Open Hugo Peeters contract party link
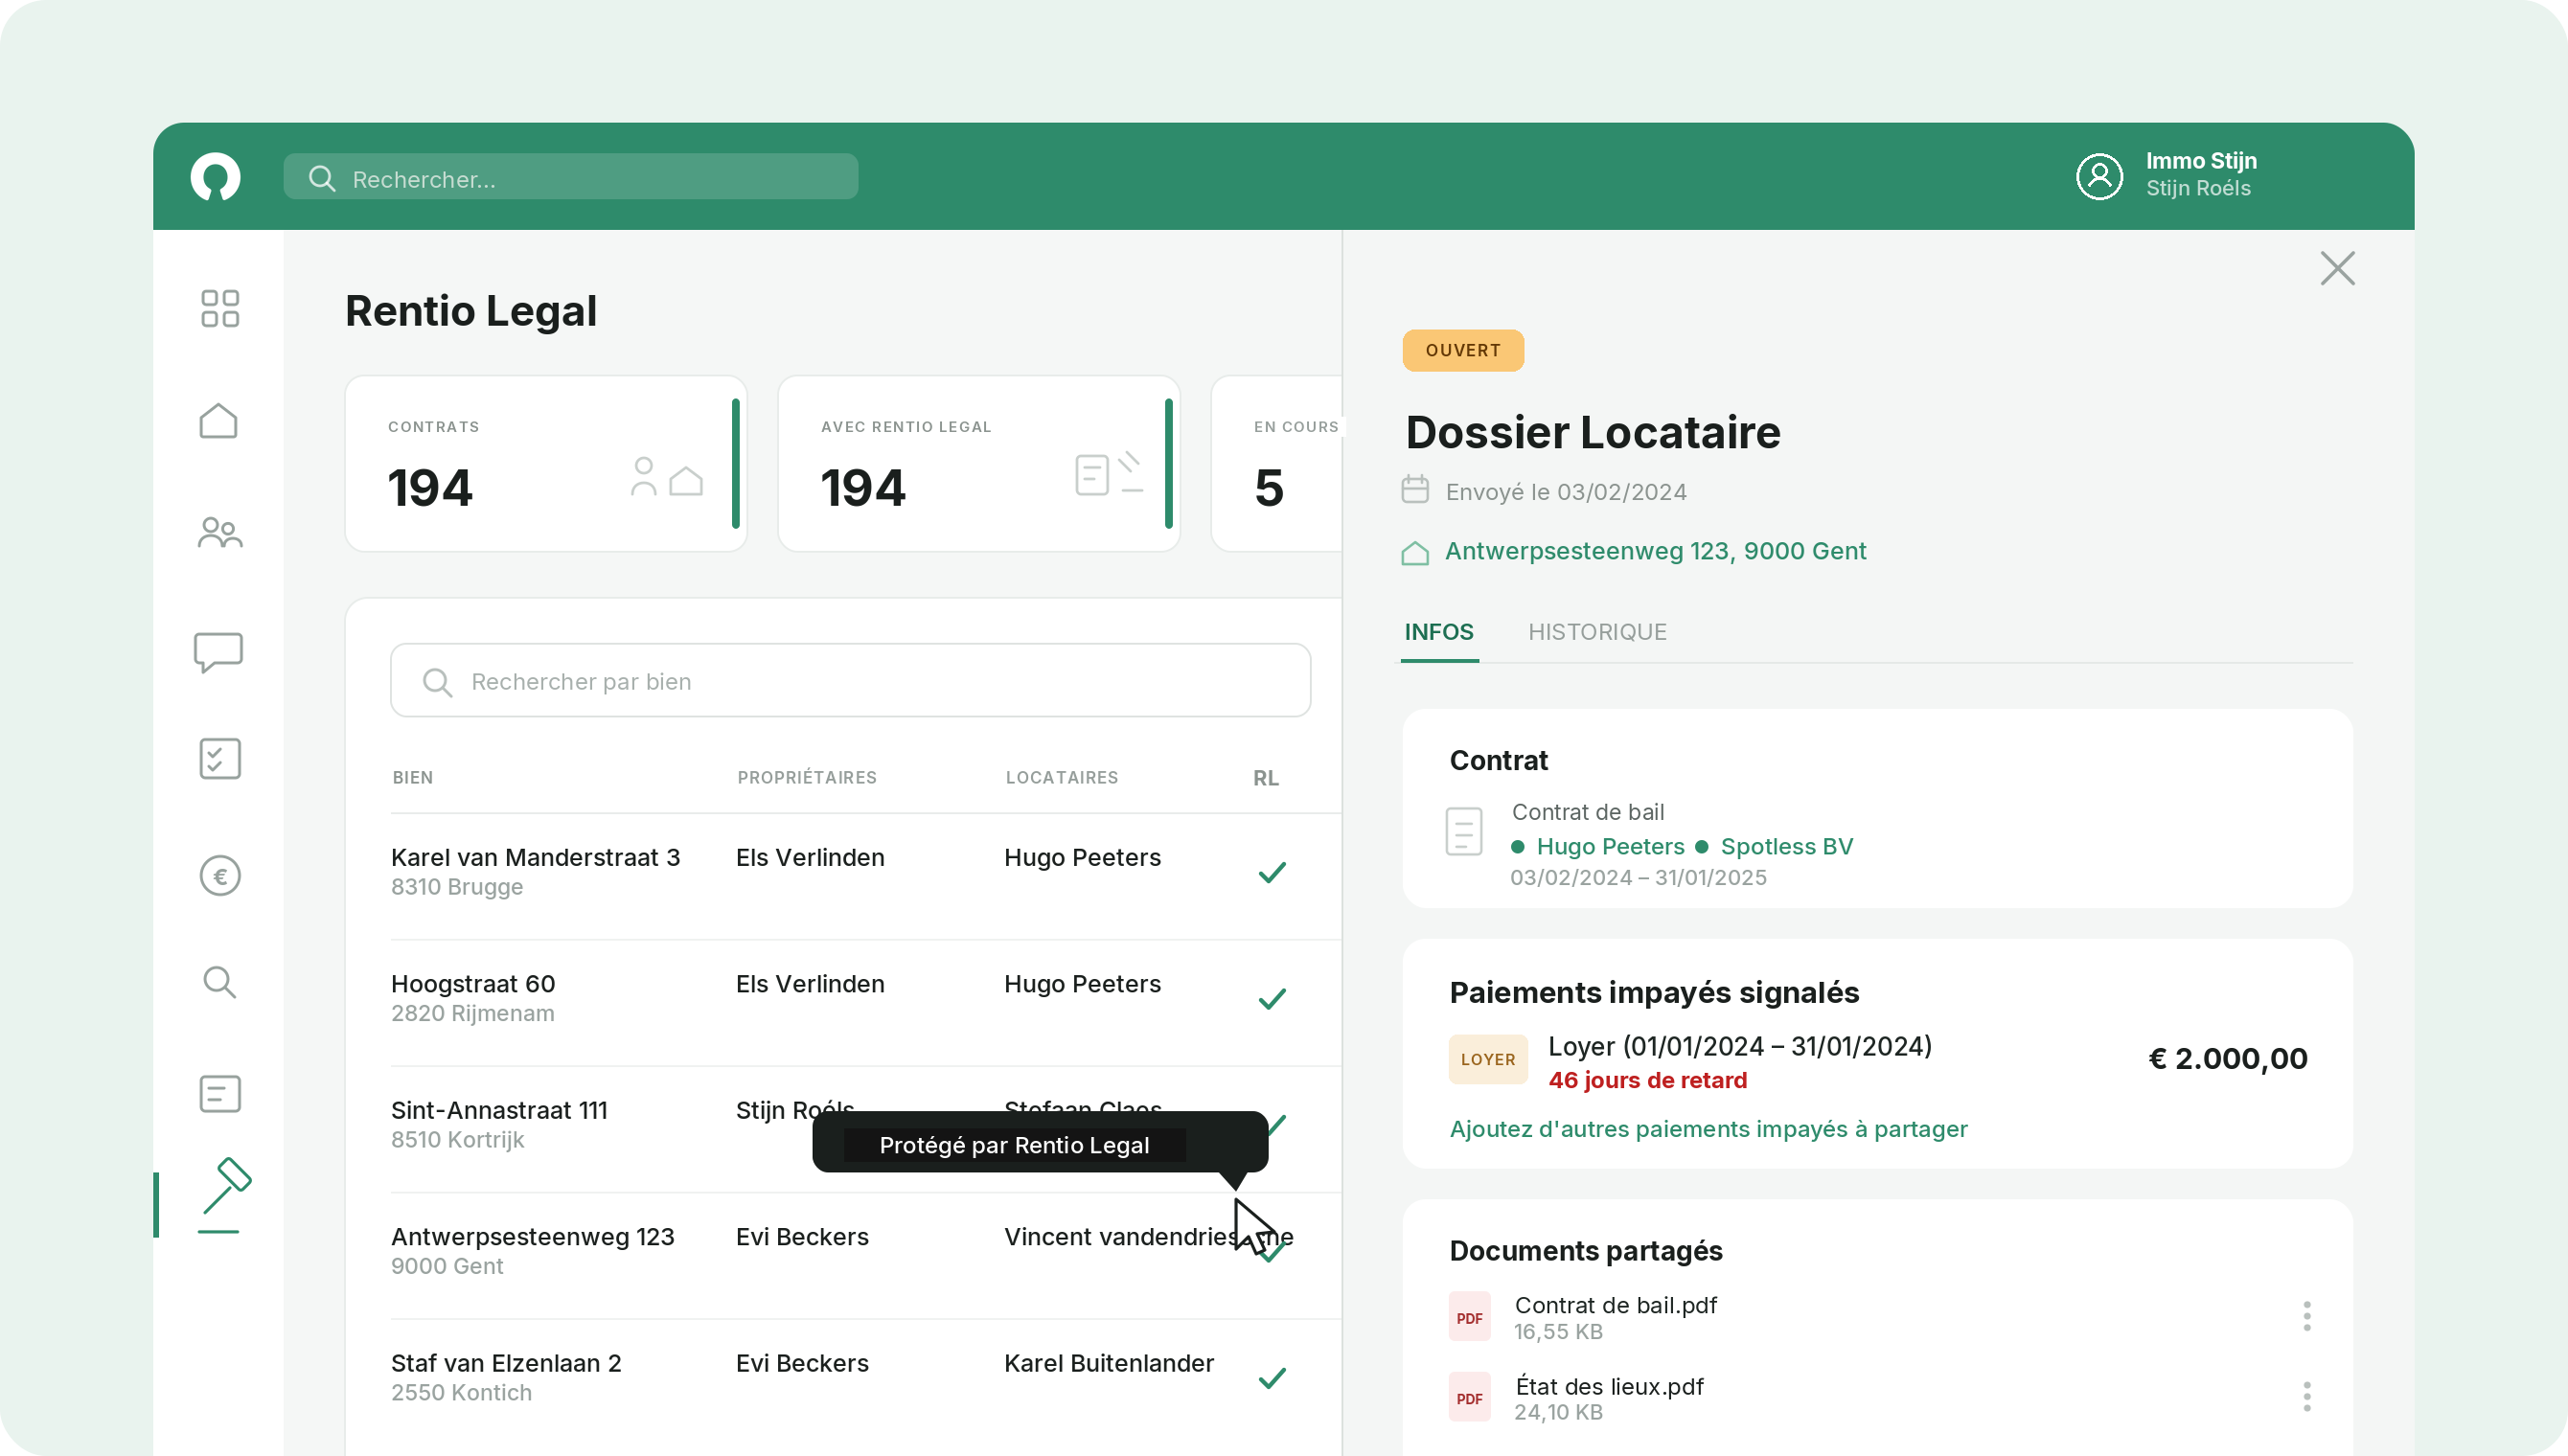The height and width of the screenshot is (1456, 2568). 1610,847
